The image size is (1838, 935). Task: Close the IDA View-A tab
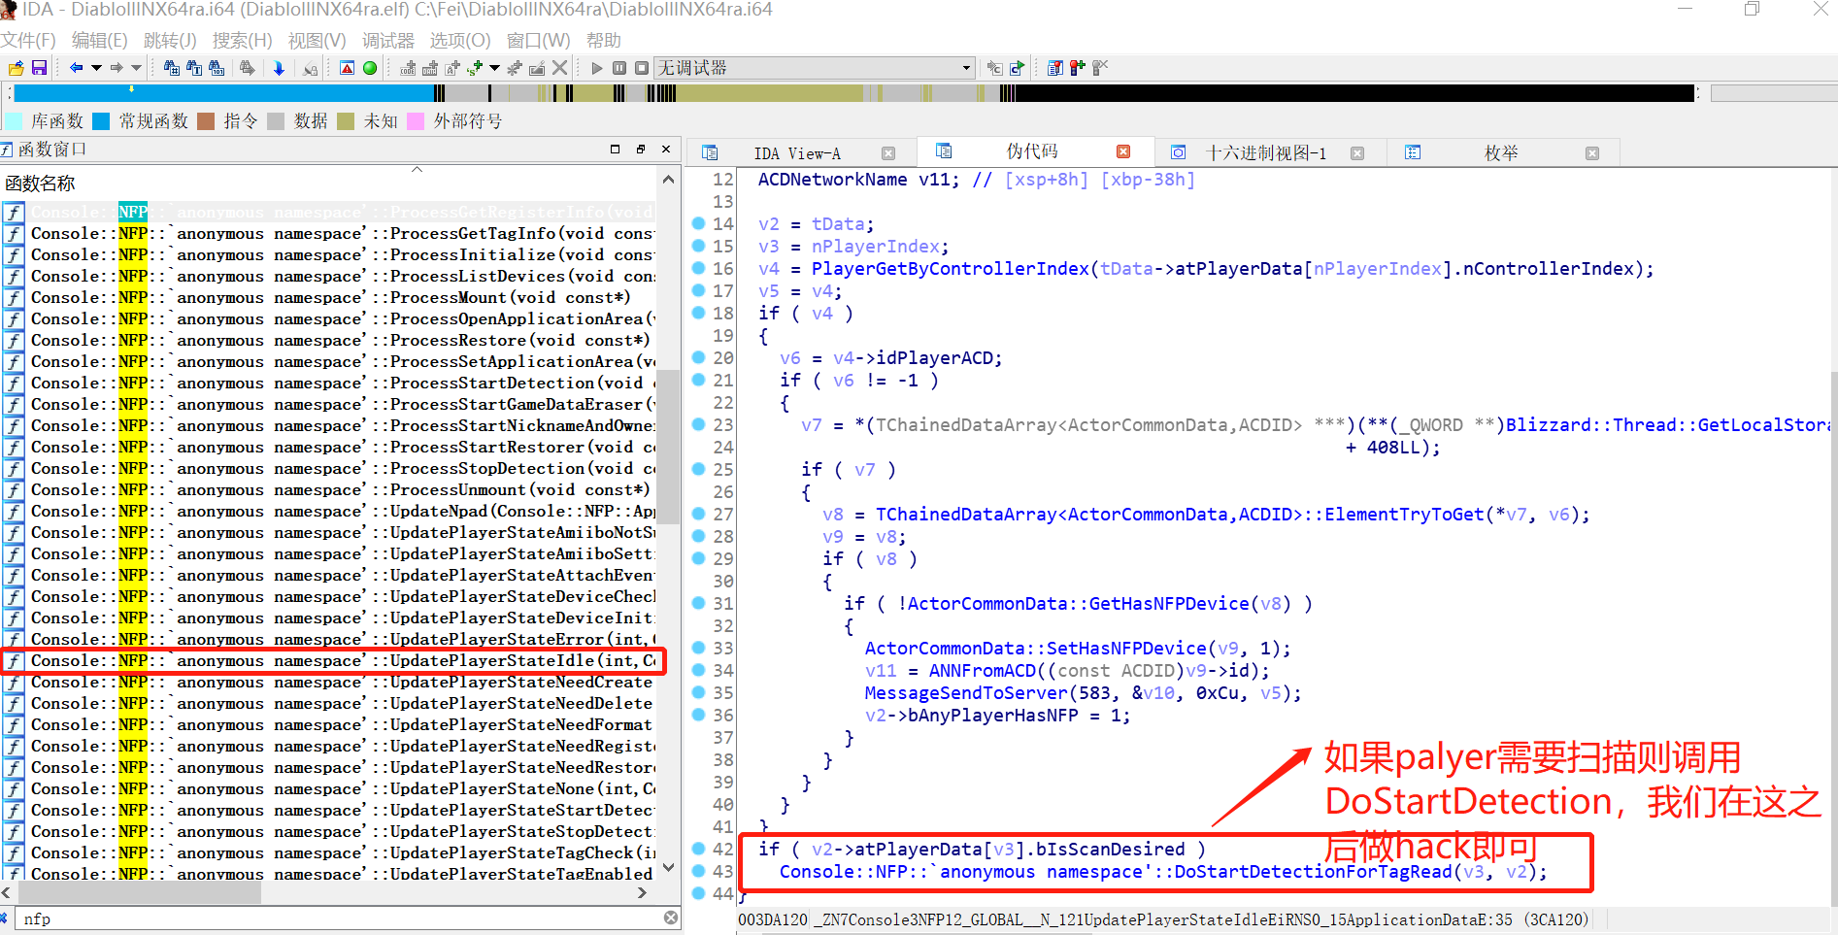pos(888,153)
